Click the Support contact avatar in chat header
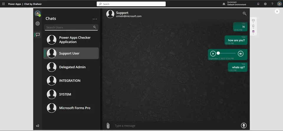Viewport: 283px width, 131px height. tap(110, 14)
